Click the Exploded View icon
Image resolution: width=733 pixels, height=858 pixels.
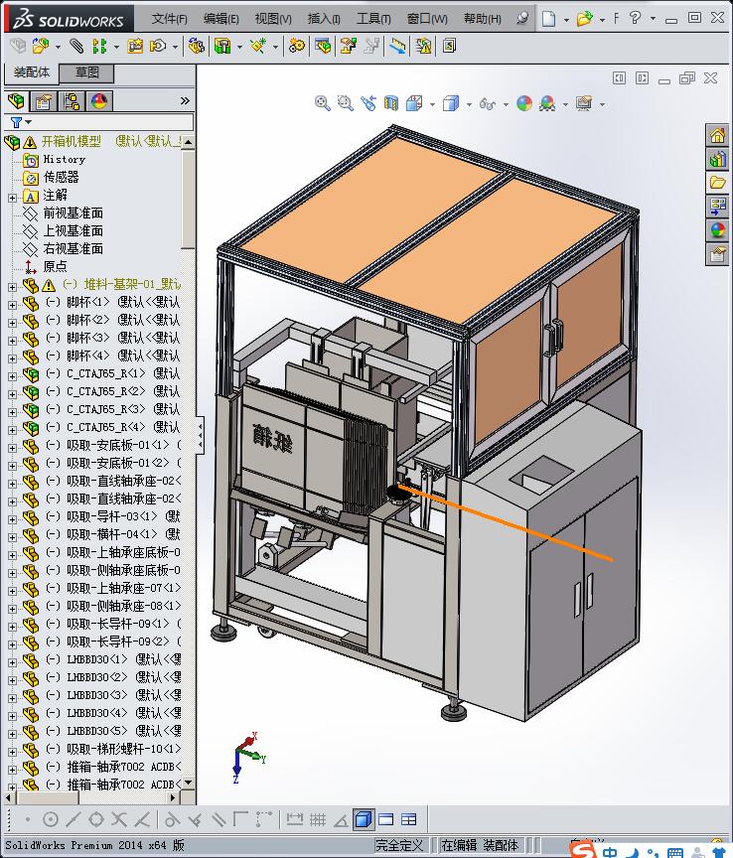[349, 46]
